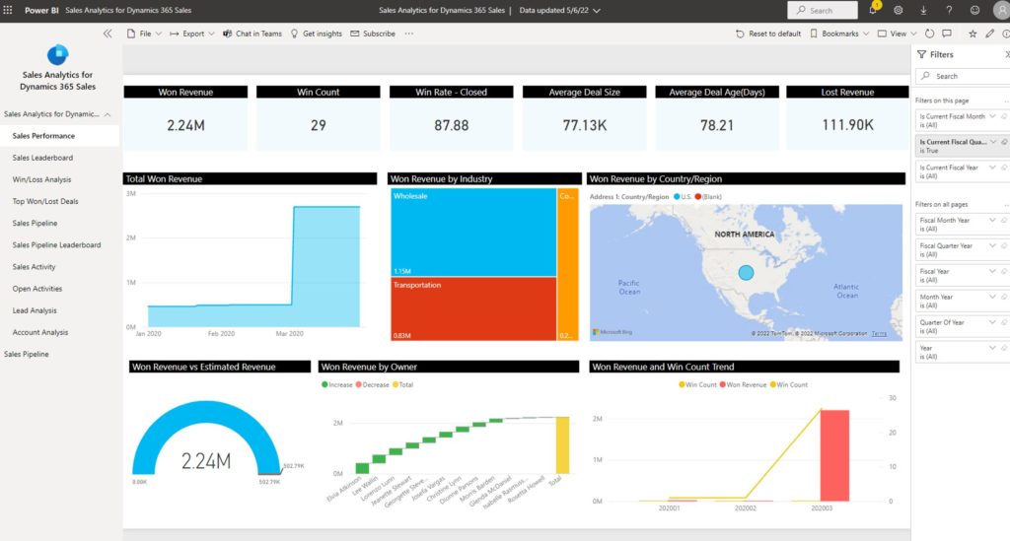Click Lost Revenue 111.90K card
This screenshot has width=1010, height=541.
tap(847, 118)
